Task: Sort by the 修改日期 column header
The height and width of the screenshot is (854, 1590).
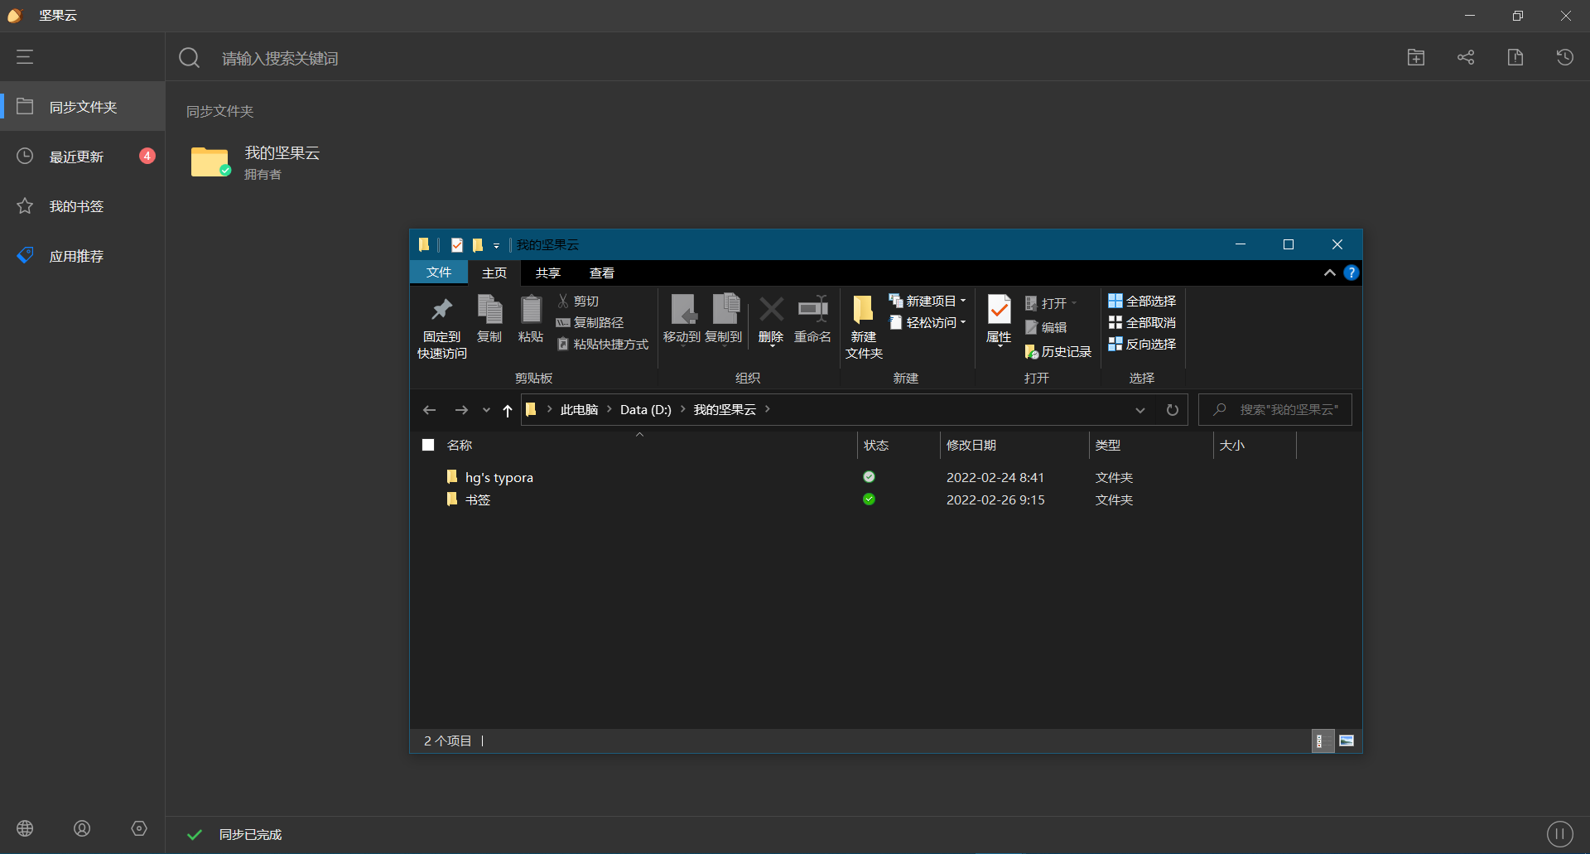Action: [x=1014, y=445]
